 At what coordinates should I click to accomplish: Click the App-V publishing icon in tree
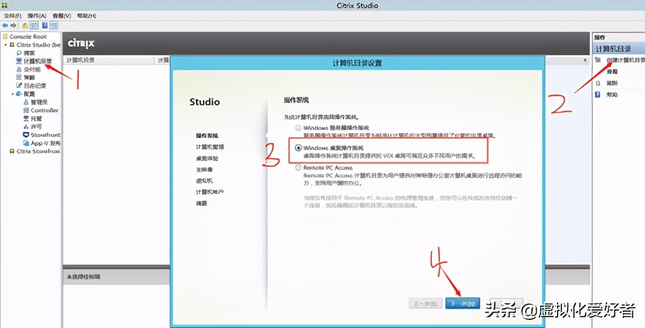(x=26, y=143)
